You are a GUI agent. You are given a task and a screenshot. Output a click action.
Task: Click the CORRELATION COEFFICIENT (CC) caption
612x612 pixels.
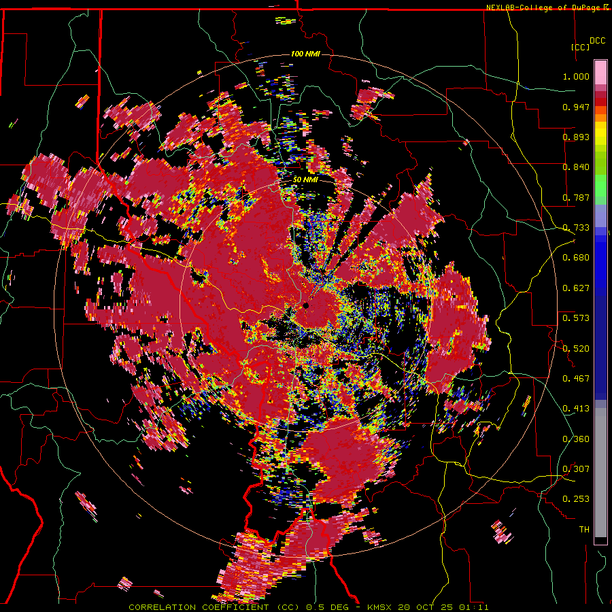(x=214, y=607)
